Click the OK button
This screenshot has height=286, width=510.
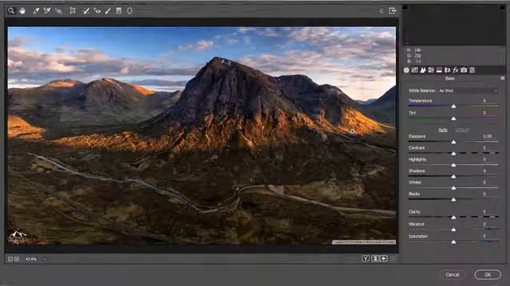click(488, 275)
